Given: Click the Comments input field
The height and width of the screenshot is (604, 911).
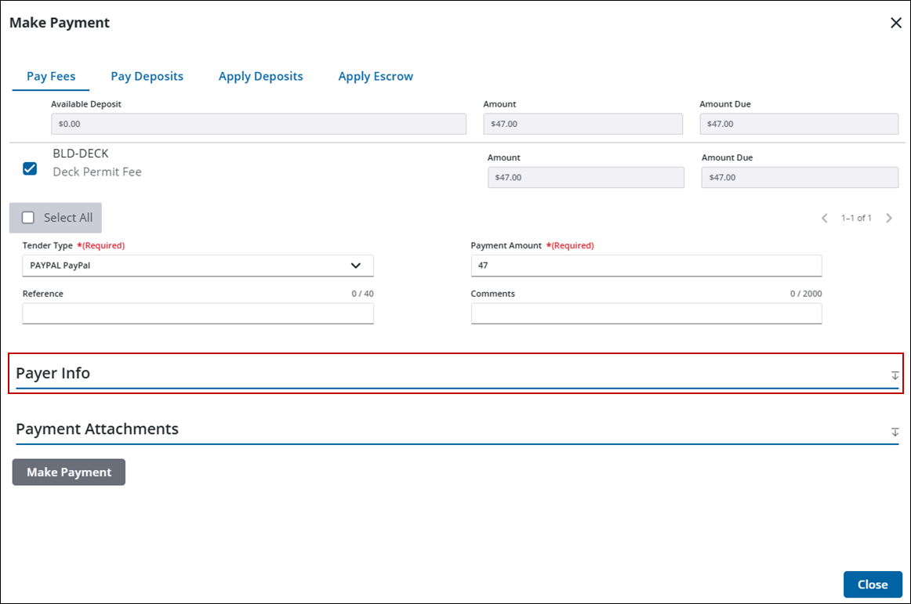Looking at the screenshot, I should click(646, 314).
